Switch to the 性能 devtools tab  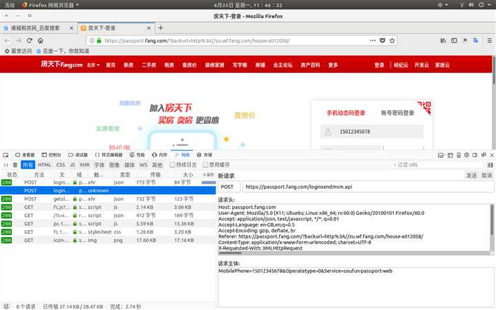pyautogui.click(x=137, y=155)
